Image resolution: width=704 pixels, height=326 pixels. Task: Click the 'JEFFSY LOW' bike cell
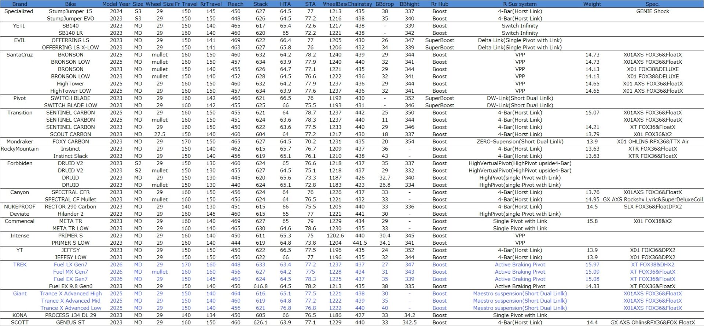(x=70, y=258)
